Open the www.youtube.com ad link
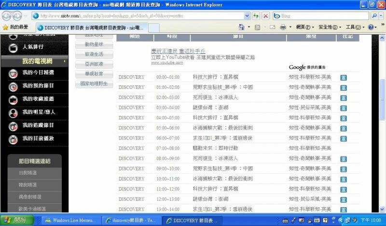The height and width of the screenshot is (226, 386). click(167, 63)
